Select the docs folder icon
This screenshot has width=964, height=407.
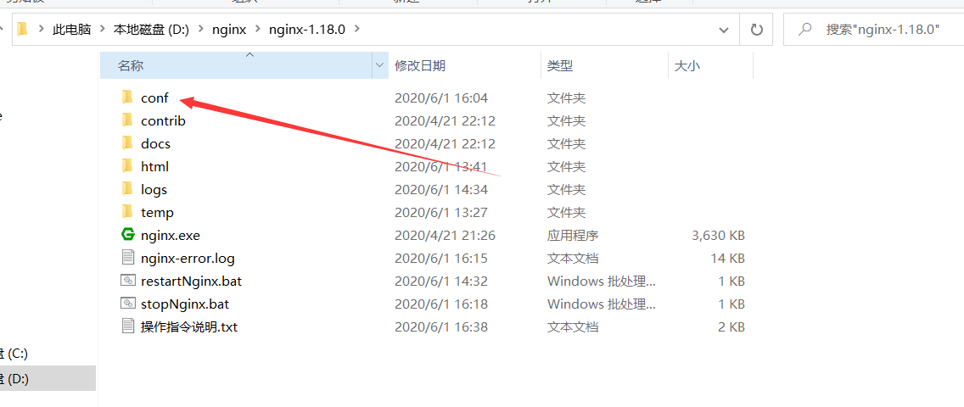pyautogui.click(x=127, y=143)
